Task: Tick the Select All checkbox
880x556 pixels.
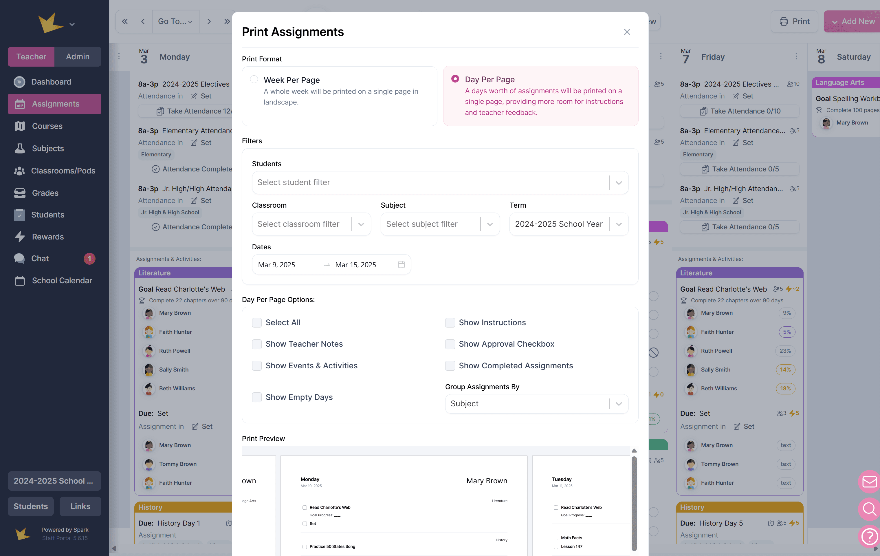Action: (x=257, y=322)
